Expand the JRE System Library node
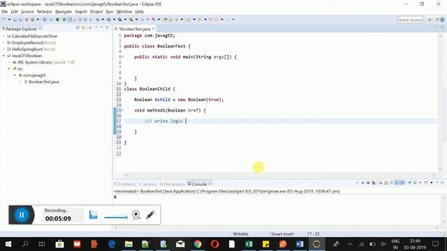Screen dimensions: 447x251 pyautogui.click(x=9, y=62)
